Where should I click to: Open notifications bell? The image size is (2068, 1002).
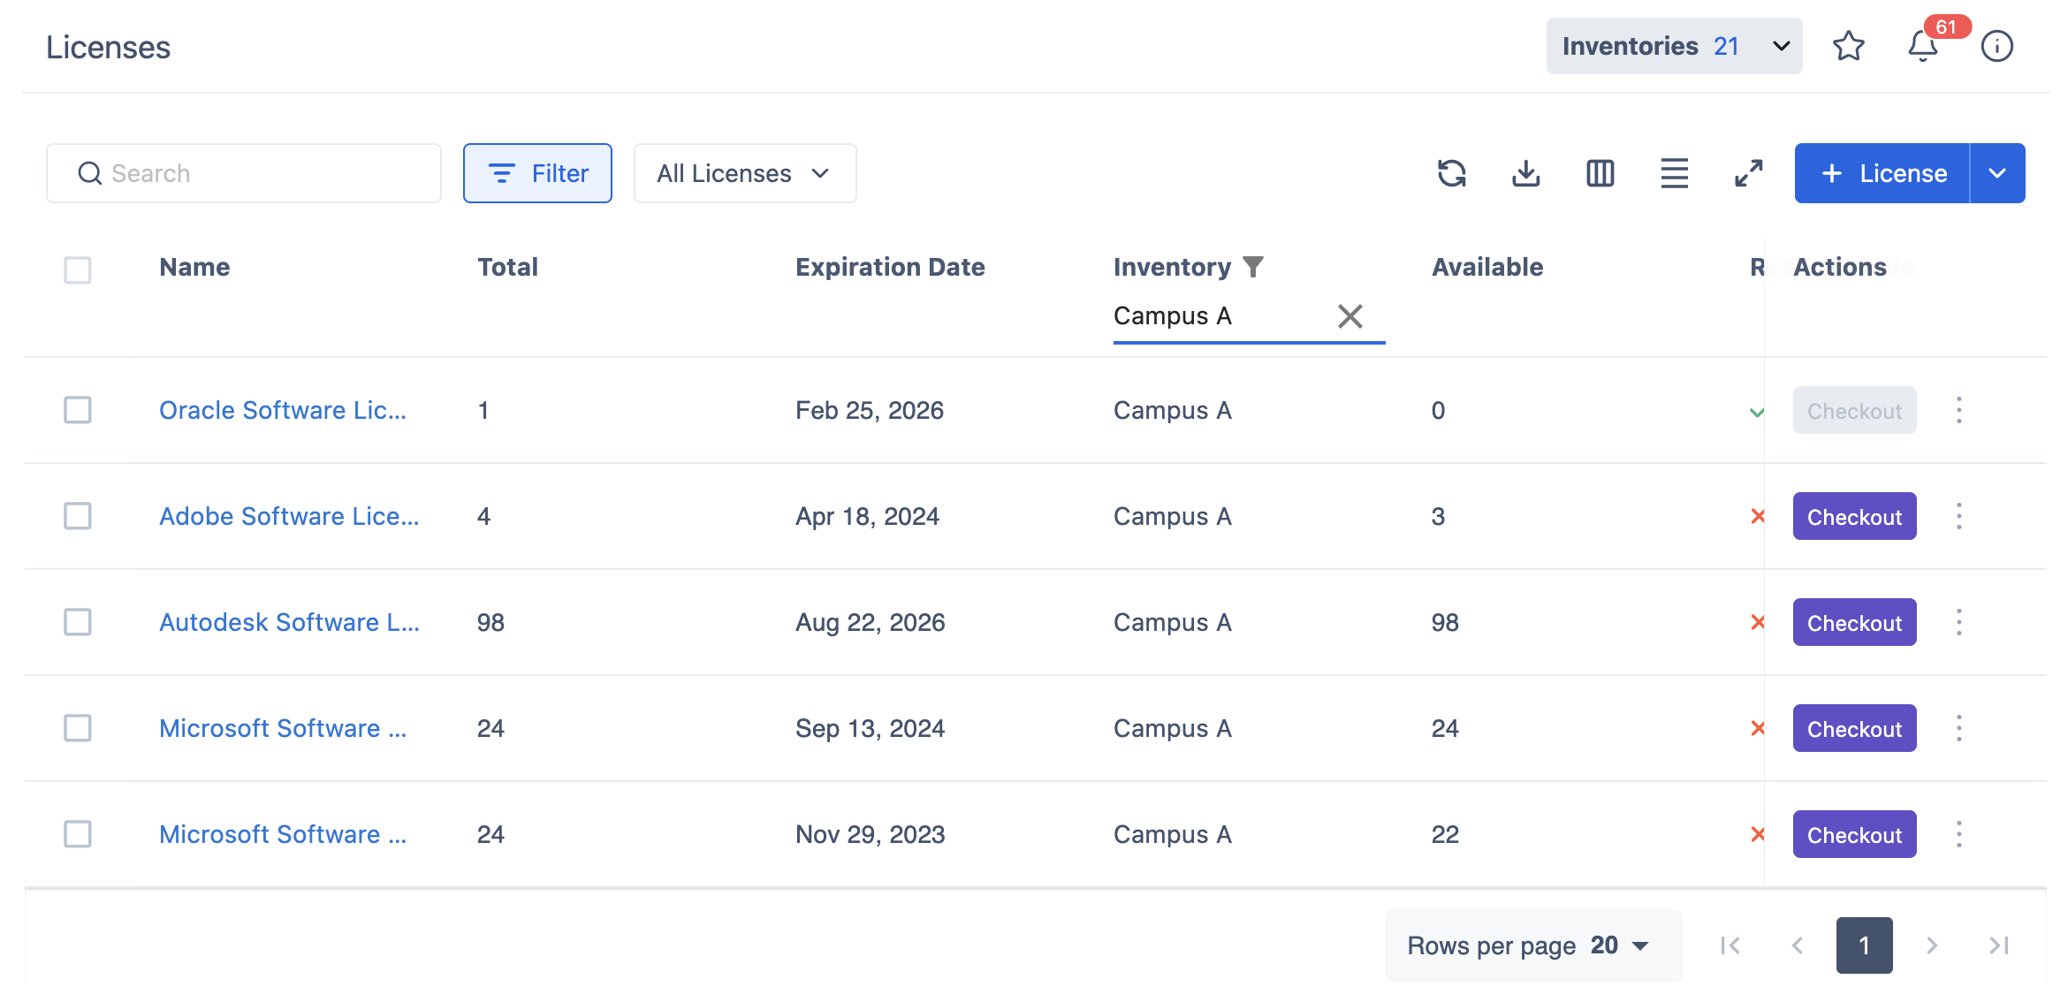1922,46
